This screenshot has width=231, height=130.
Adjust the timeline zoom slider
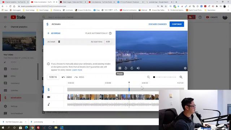pos(165,77)
